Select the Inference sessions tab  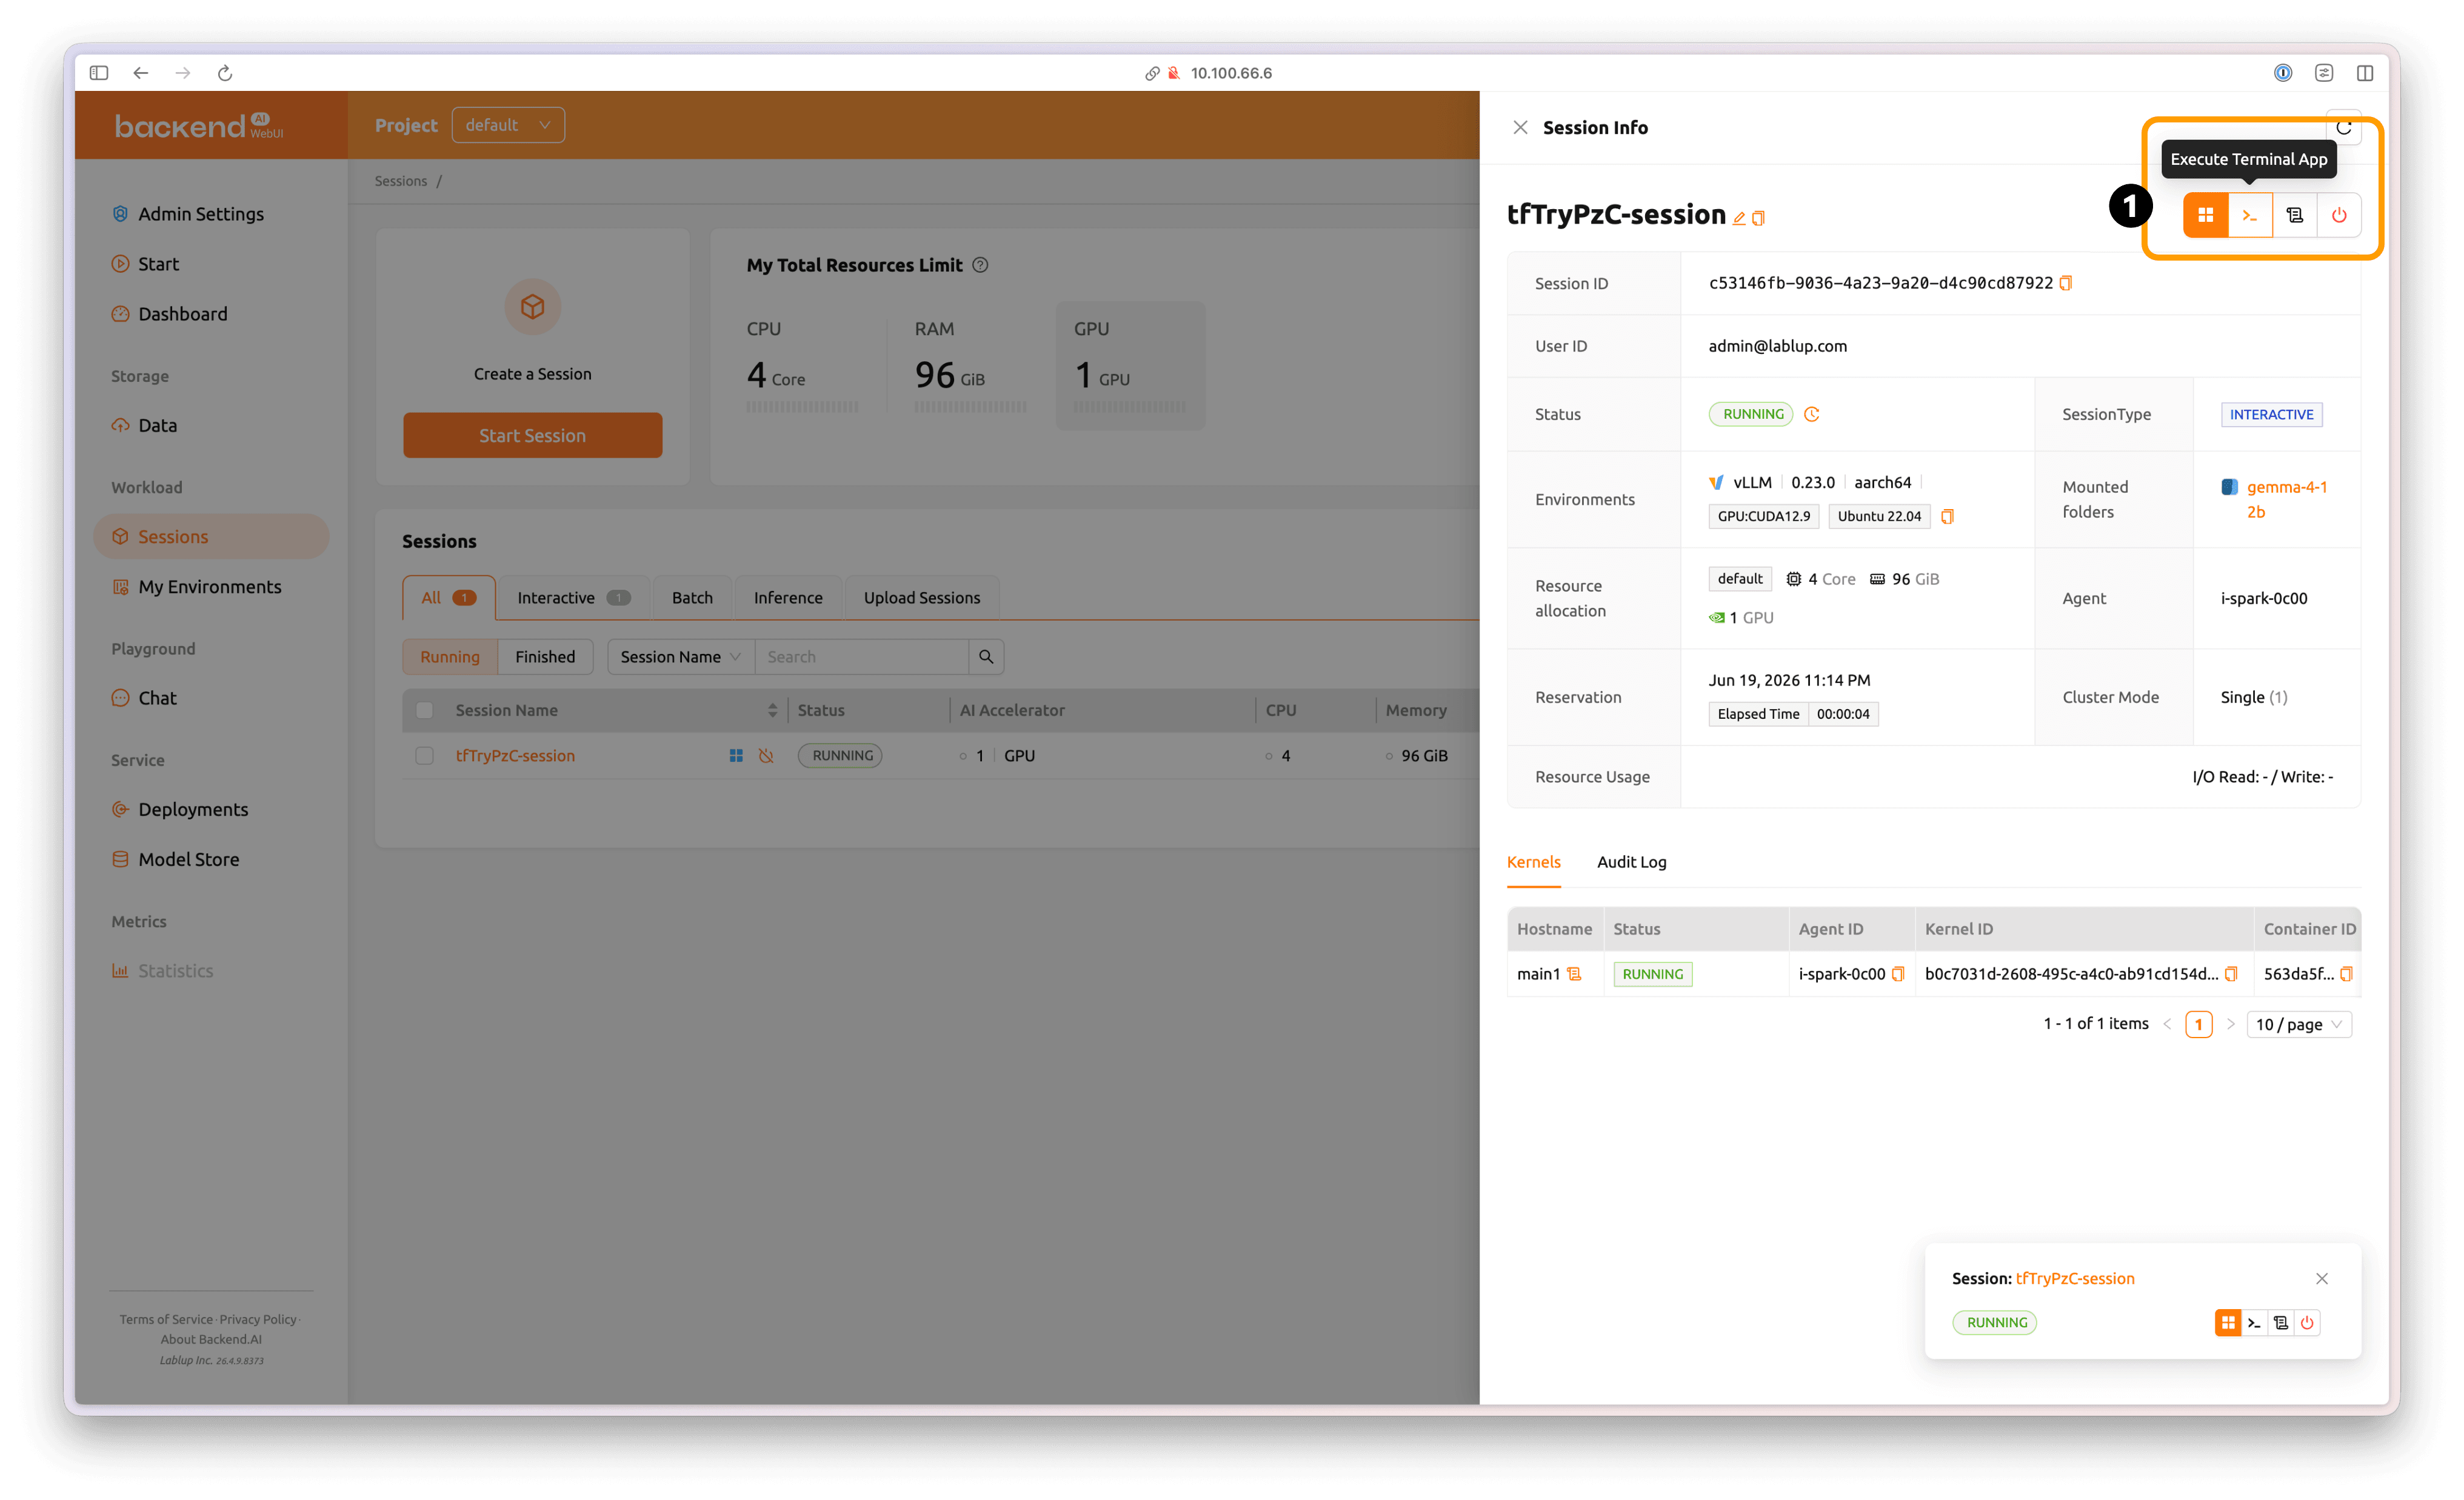(x=788, y=598)
